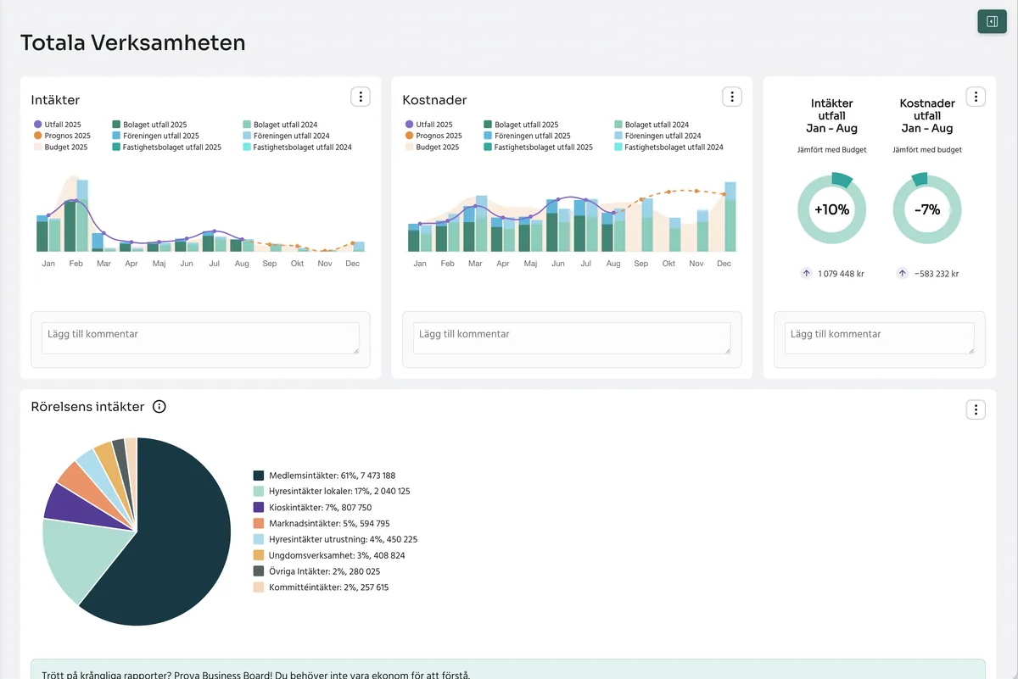This screenshot has width=1018, height=679.
Task: Click the Business Board promo banner text
Action: click(x=255, y=675)
